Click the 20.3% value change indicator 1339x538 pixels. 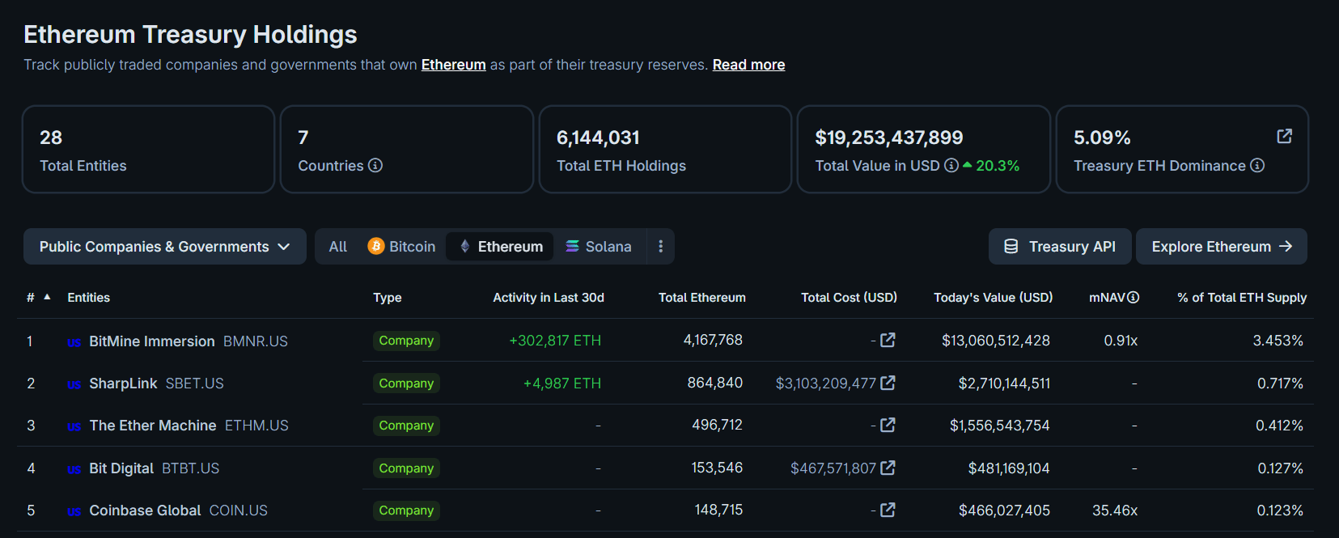point(991,166)
